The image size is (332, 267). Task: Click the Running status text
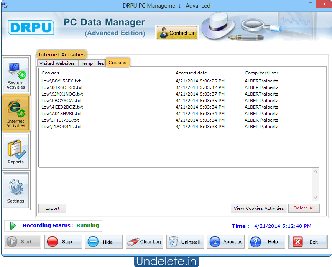click(87, 226)
